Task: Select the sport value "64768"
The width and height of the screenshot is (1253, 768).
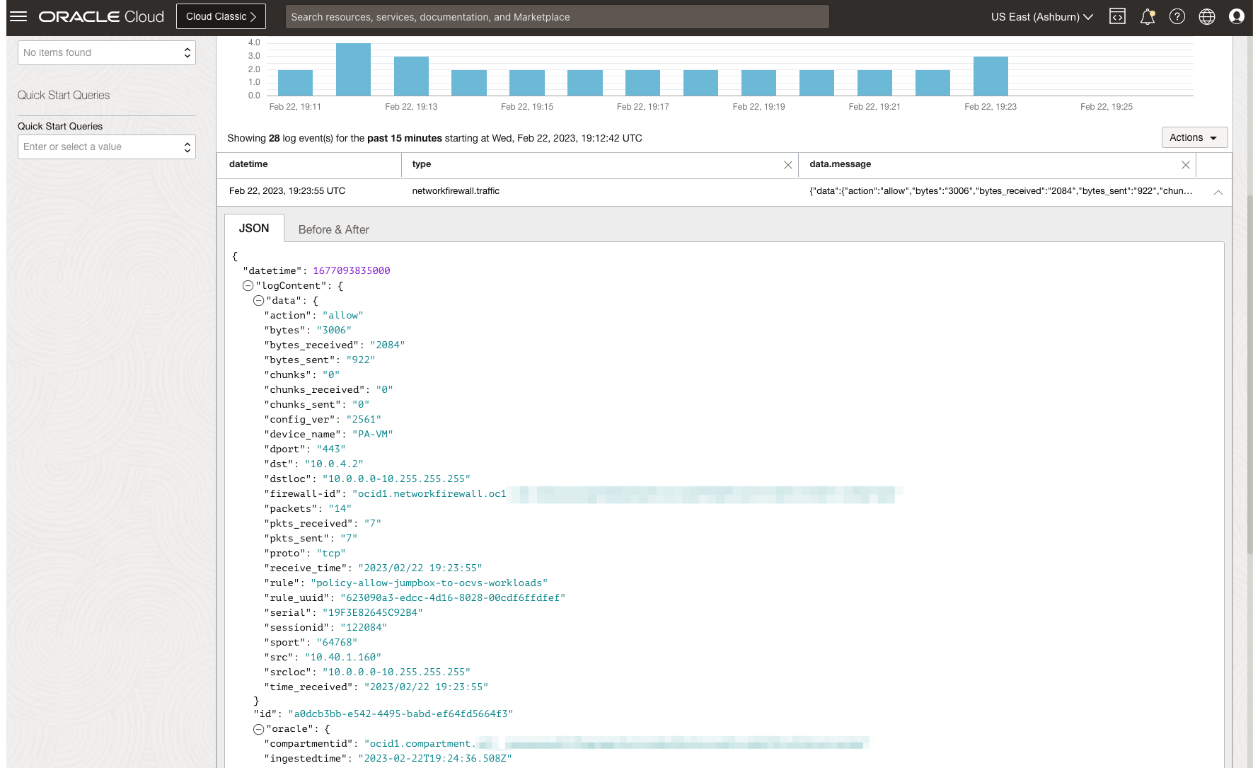Action: [337, 643]
